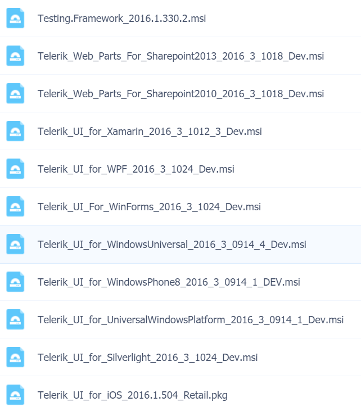Select the WindowsPhone8 installer file icon

point(15,282)
